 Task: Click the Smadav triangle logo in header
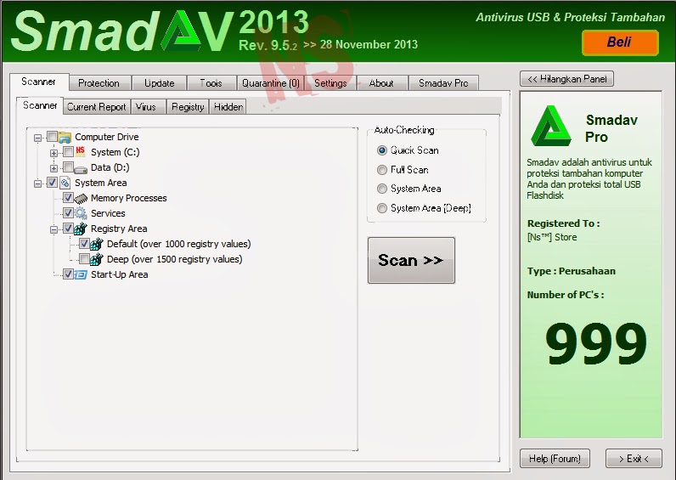coord(181,31)
